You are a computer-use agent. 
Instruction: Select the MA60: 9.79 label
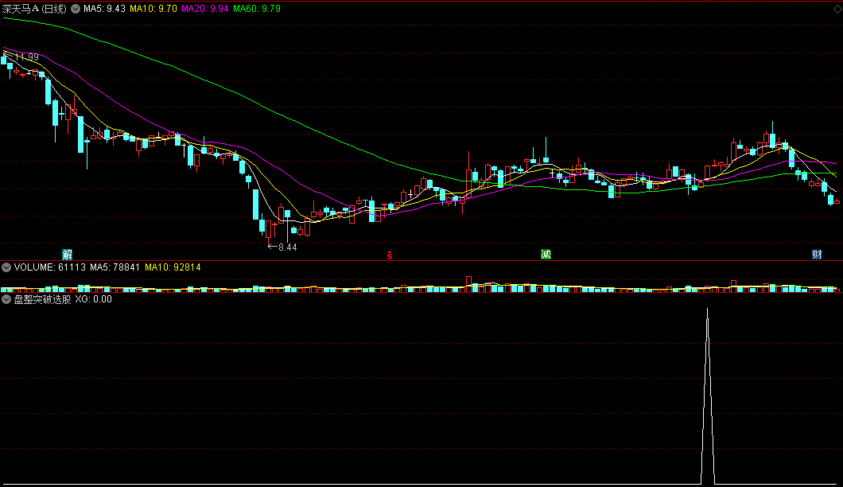coord(256,9)
